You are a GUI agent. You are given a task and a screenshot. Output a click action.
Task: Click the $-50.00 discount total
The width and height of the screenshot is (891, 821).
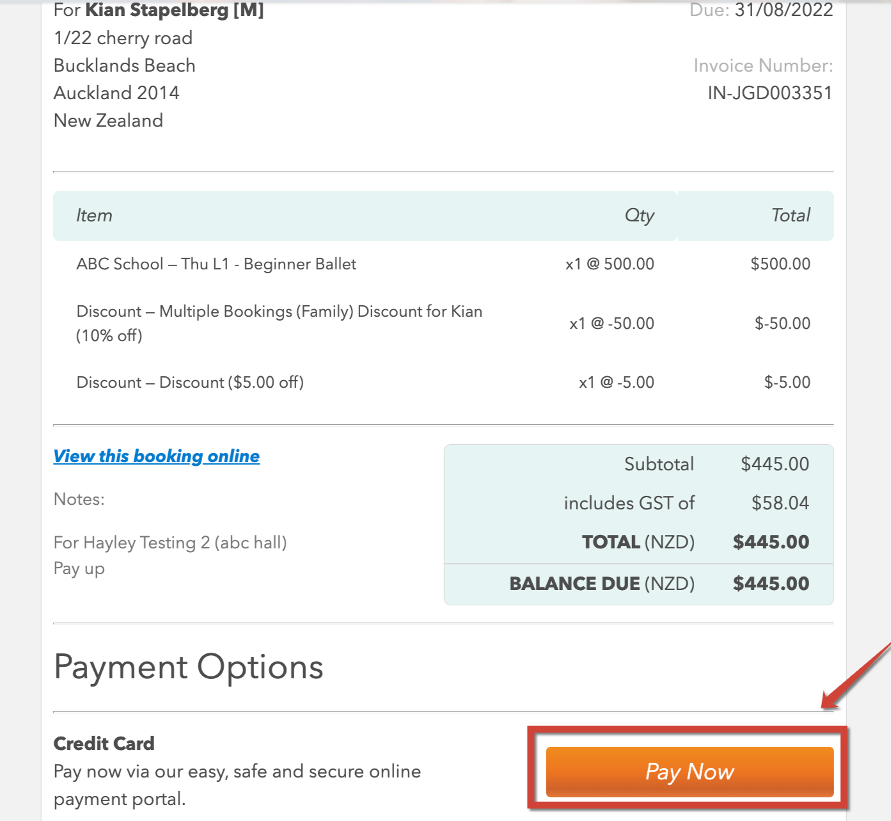tap(782, 323)
